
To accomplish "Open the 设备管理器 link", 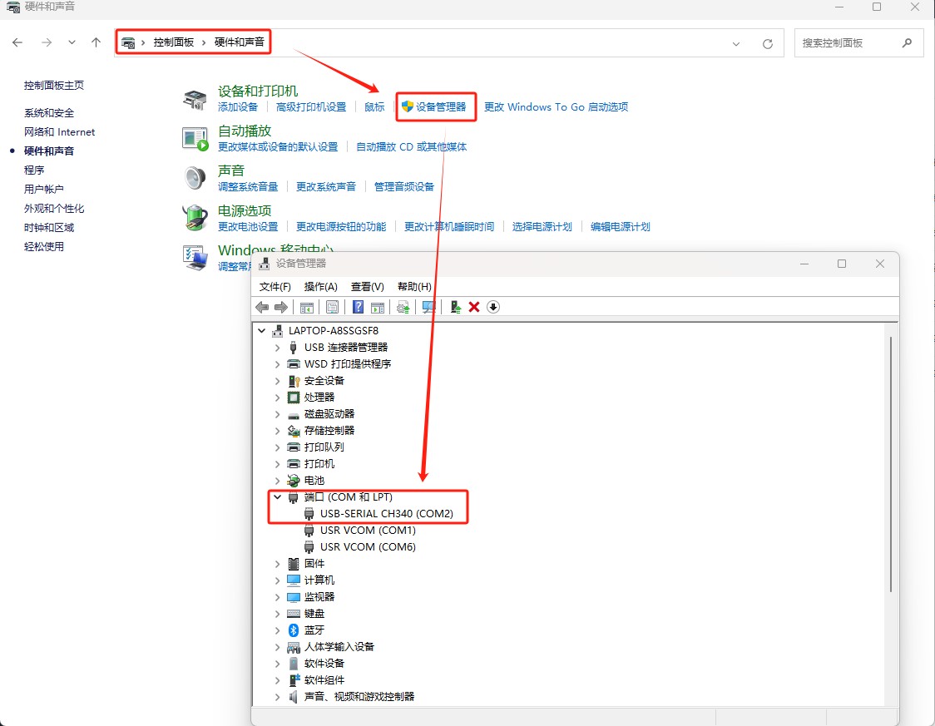I will [441, 106].
